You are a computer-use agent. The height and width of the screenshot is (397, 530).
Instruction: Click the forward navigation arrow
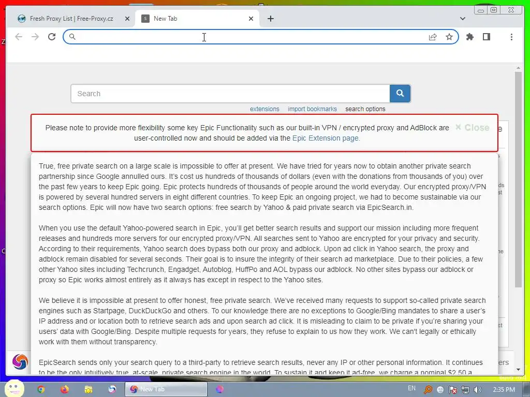[x=35, y=37]
